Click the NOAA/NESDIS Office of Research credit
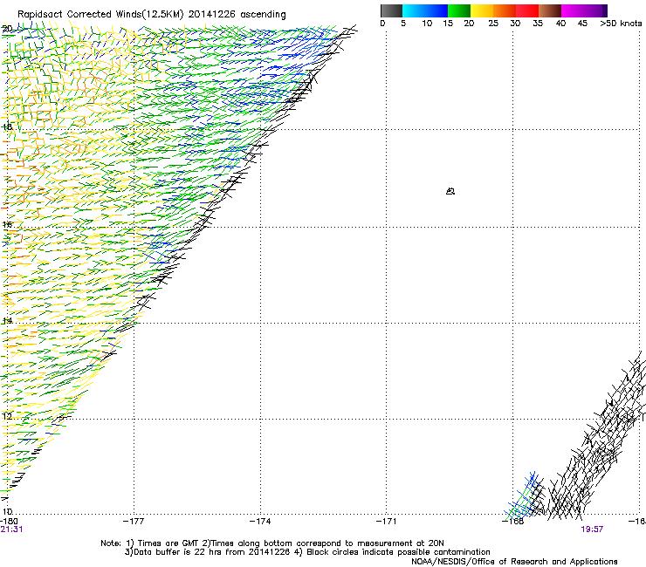Image resolution: width=646 pixels, height=567 pixels. (514, 562)
